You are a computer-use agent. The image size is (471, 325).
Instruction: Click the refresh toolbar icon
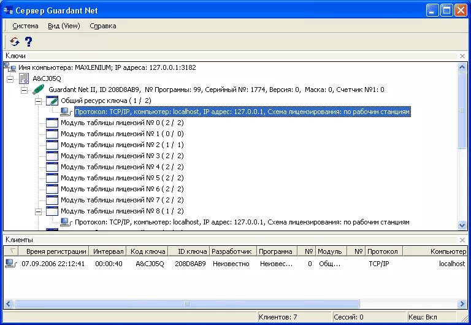click(x=15, y=42)
